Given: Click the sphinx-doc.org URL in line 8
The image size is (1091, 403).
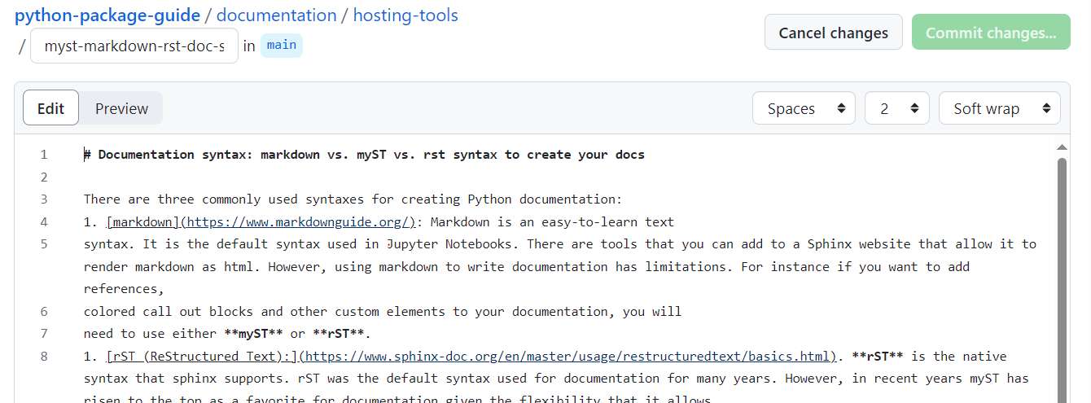Looking at the screenshot, I should coord(567,357).
